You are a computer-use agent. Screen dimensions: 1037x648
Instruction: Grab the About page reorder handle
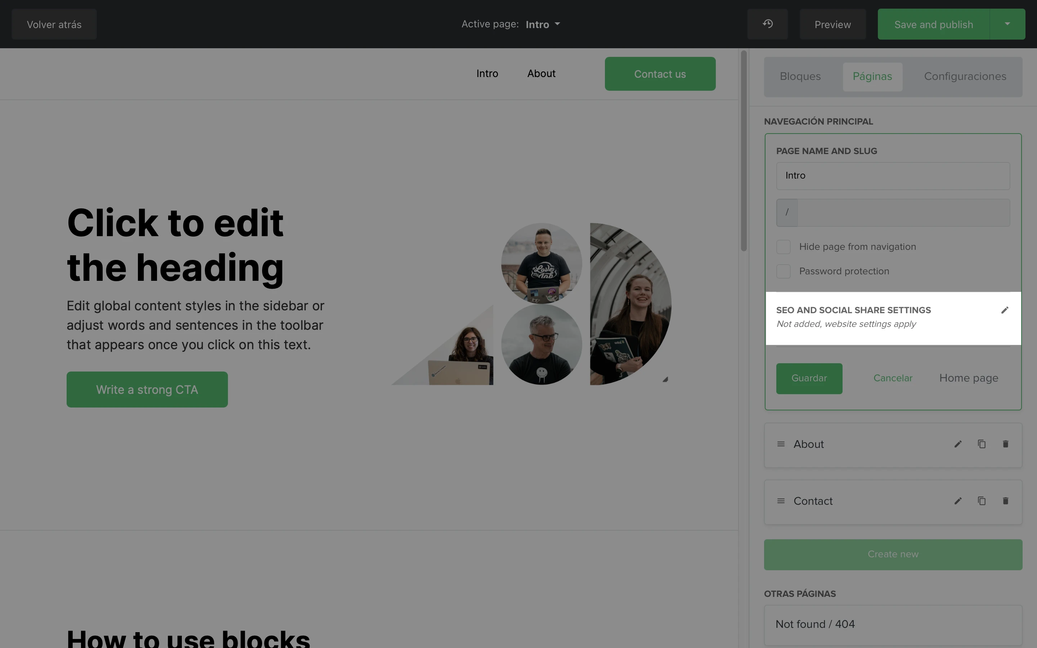click(x=781, y=444)
